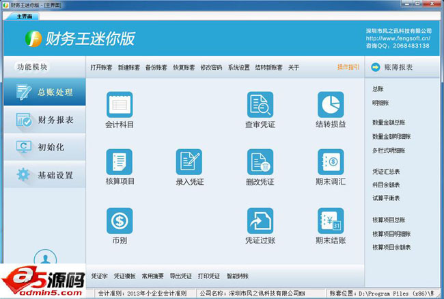The width and height of the screenshot is (444, 299).
Task: Open the 多栏式明细账 report
Action: pyautogui.click(x=389, y=151)
